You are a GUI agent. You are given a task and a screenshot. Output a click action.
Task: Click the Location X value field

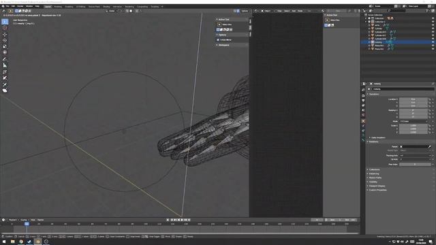pos(414,99)
